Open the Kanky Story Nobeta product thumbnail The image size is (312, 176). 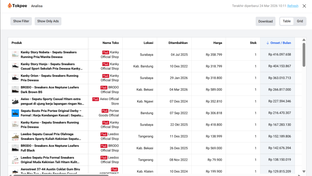pos(15,54)
